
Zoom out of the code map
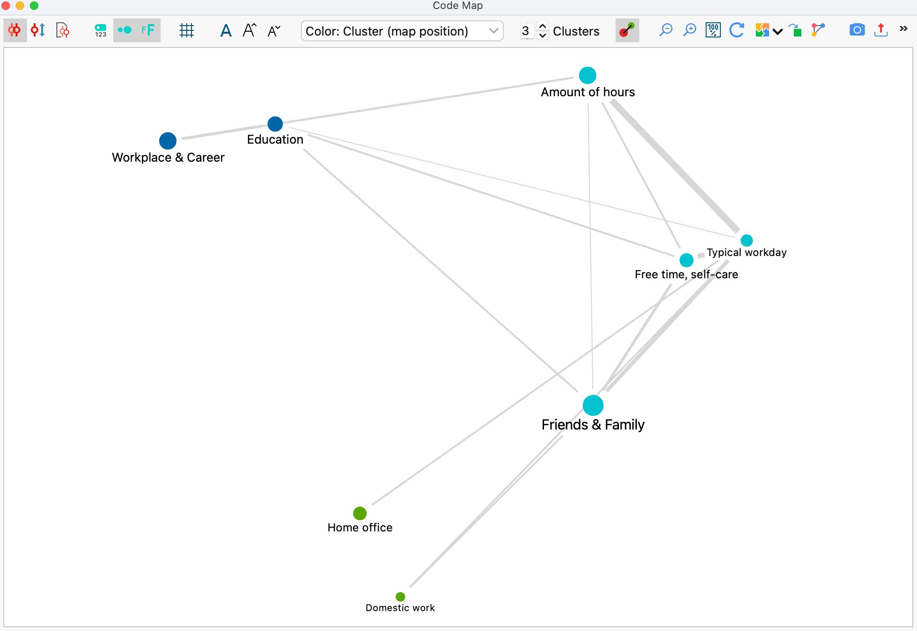(x=666, y=30)
